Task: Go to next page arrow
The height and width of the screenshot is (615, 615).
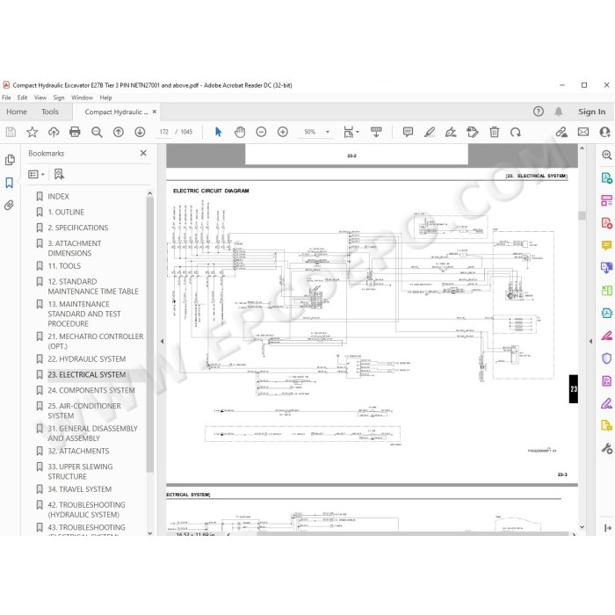Action: coord(140,132)
